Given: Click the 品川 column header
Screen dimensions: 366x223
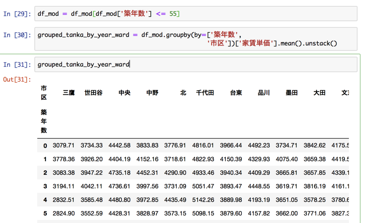Looking at the screenshot, I should [x=264, y=93].
